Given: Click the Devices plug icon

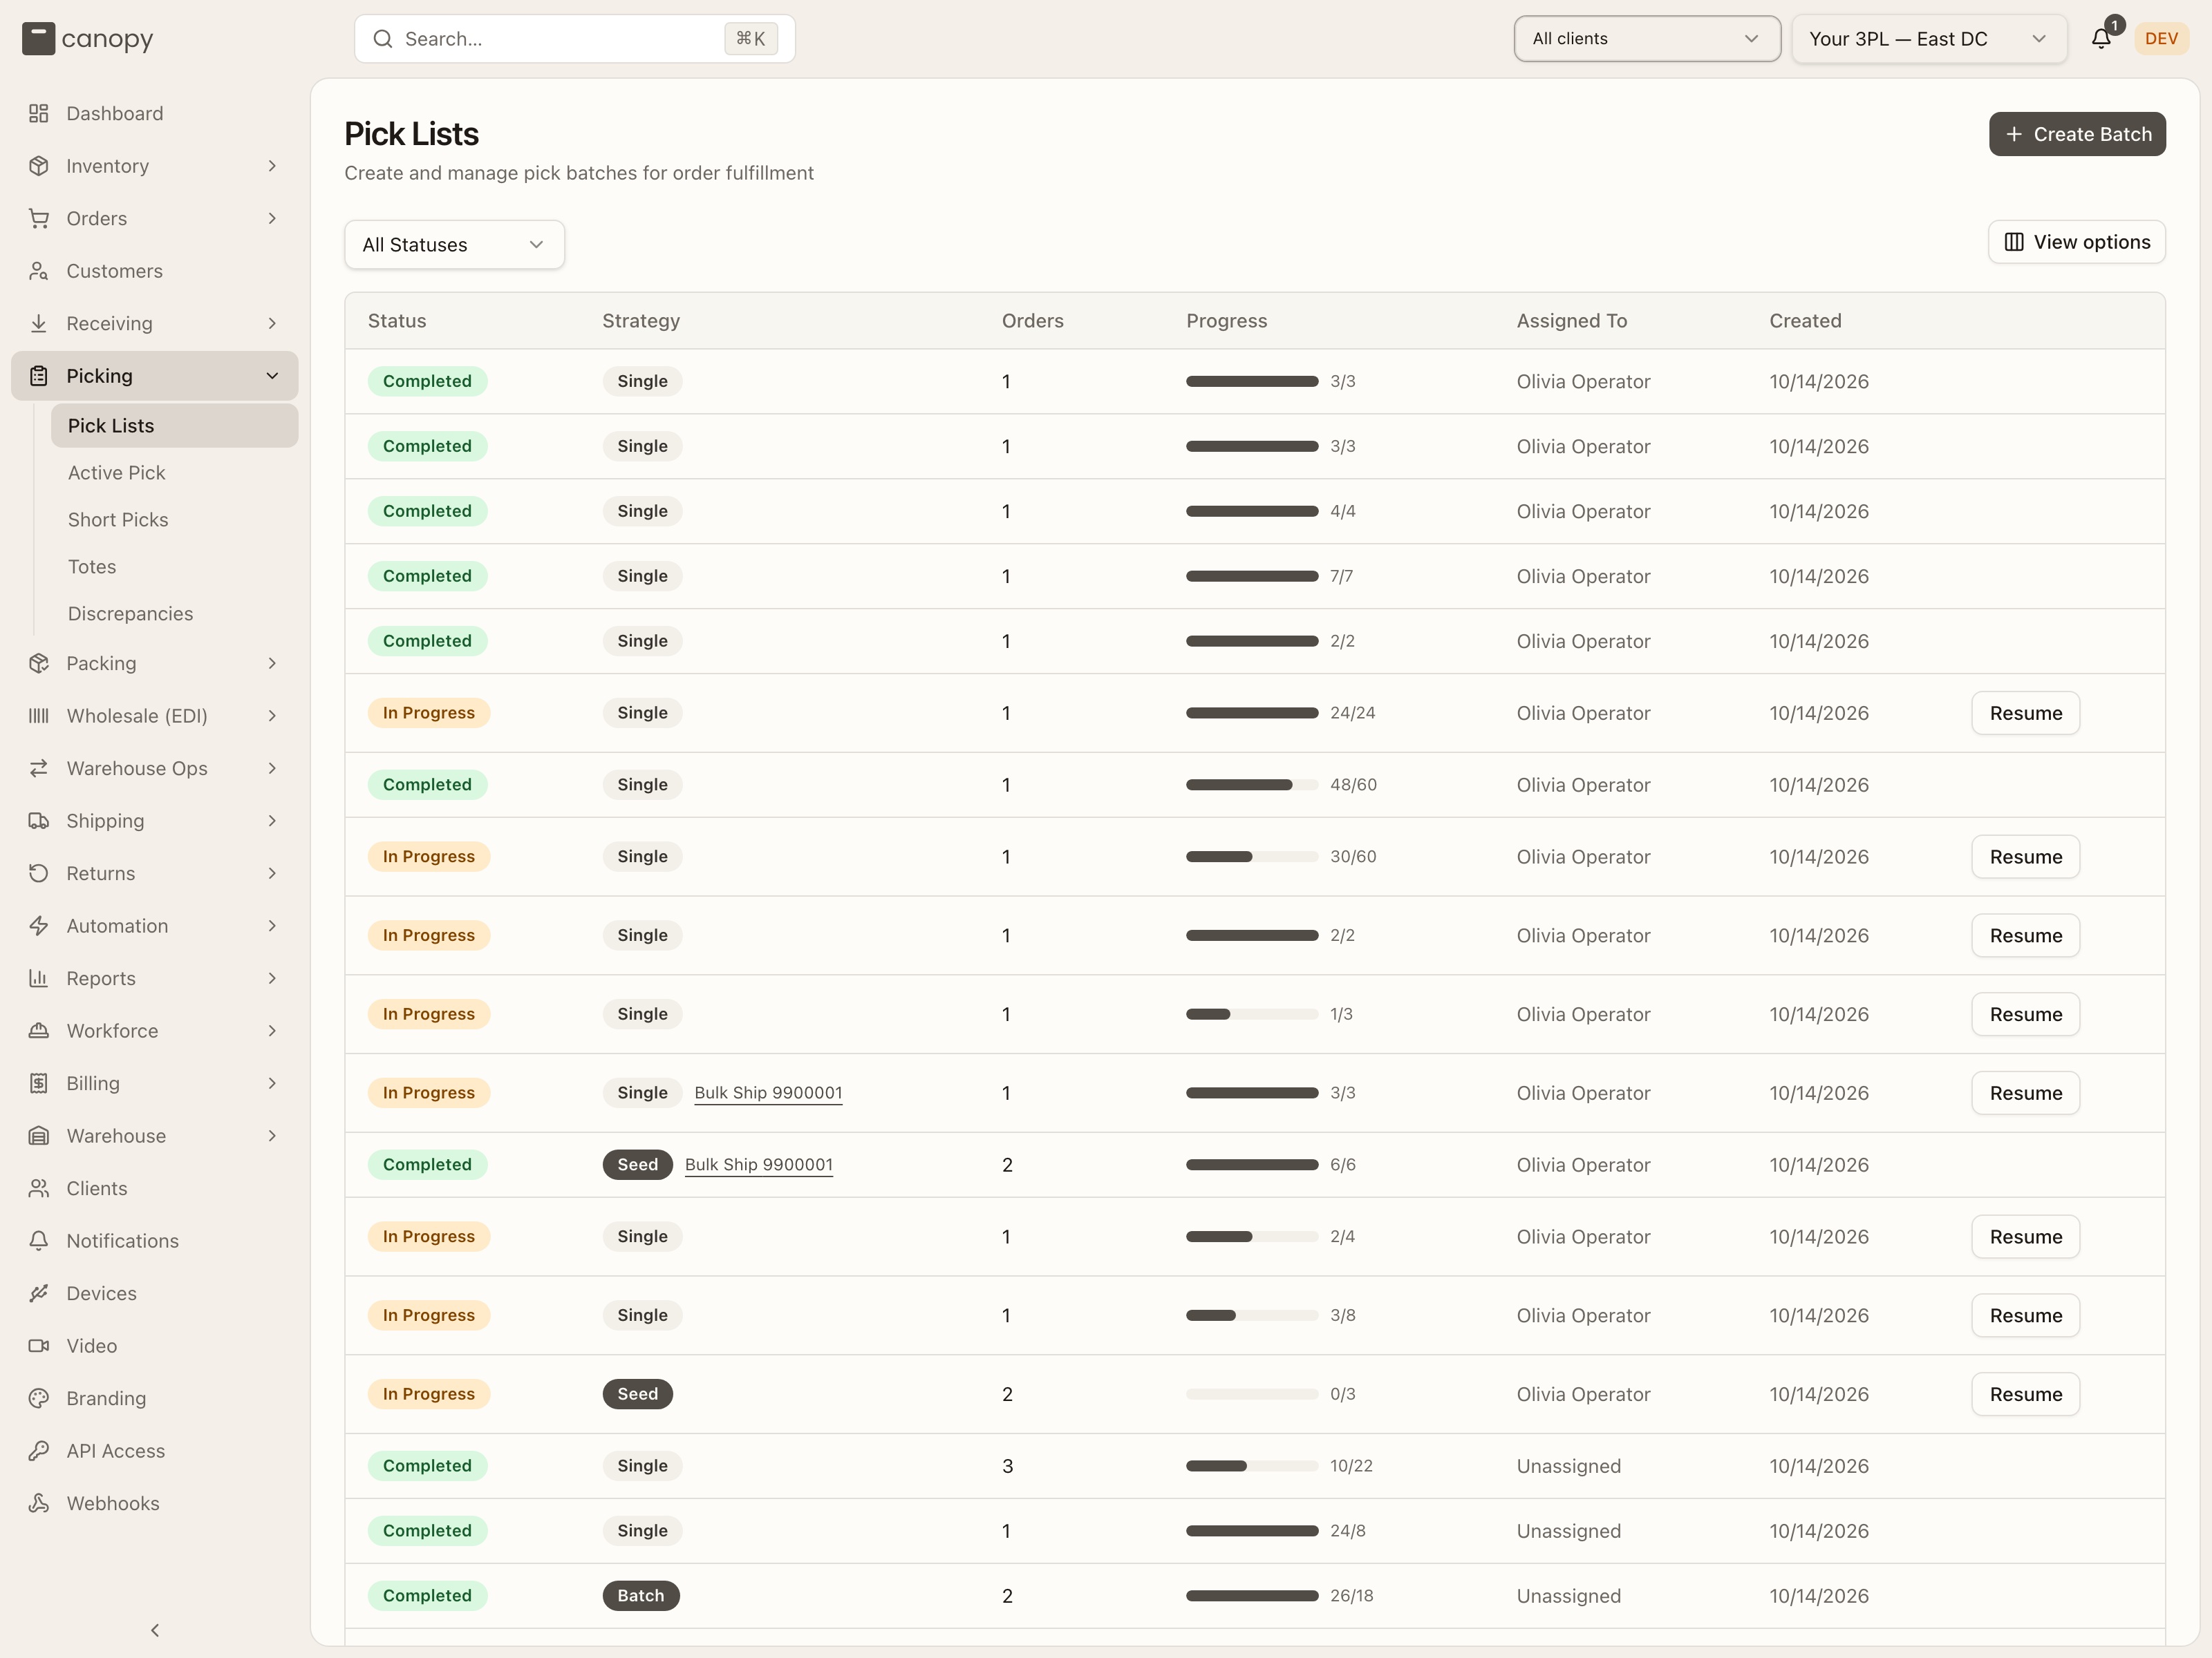Looking at the screenshot, I should (39, 1293).
